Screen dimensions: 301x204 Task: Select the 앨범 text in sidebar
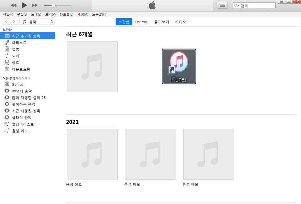click(16, 49)
